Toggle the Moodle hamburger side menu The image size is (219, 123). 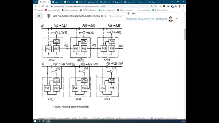pyautogui.click(x=39, y=16)
